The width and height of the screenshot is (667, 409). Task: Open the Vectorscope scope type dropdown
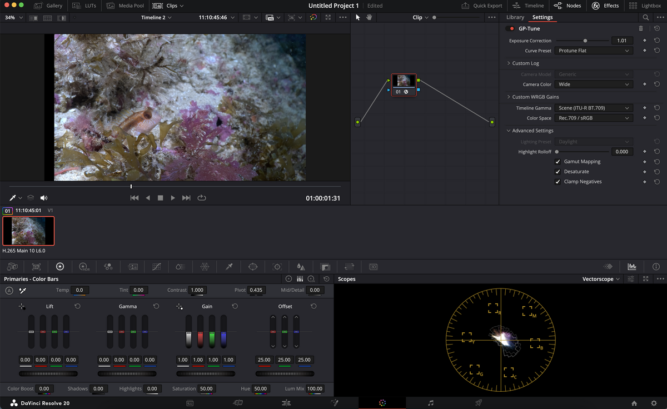(x=601, y=279)
